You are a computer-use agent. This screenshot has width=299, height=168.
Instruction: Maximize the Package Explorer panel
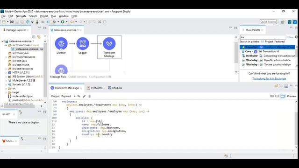[44, 28]
